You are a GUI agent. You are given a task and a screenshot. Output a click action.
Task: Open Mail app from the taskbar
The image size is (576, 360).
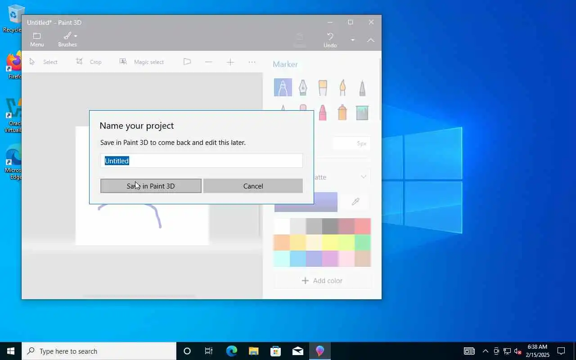(297, 351)
